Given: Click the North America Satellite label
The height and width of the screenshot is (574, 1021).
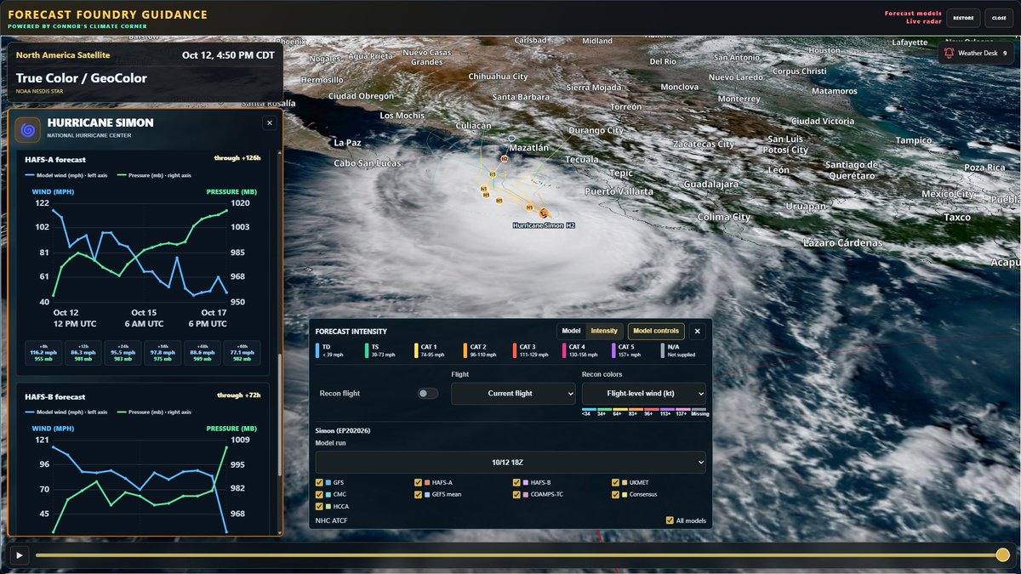Looking at the screenshot, I should 63,55.
